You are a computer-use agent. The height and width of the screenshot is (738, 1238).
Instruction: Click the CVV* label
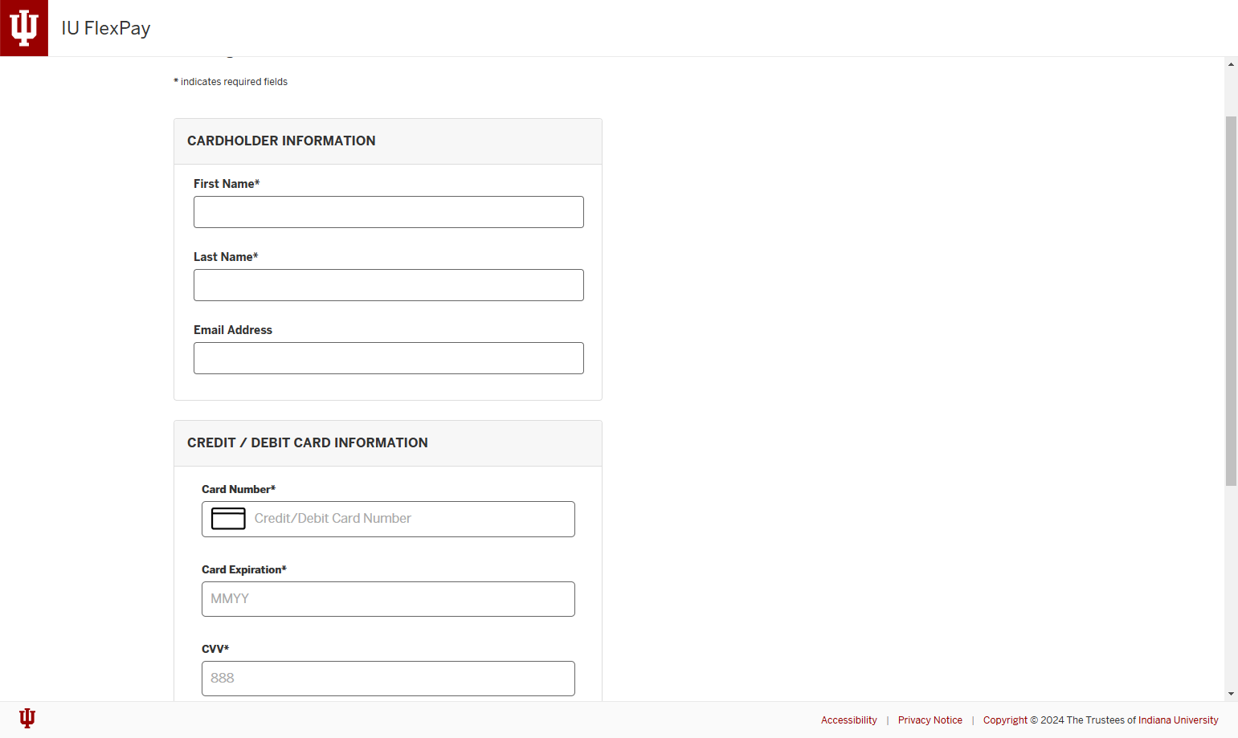click(215, 649)
